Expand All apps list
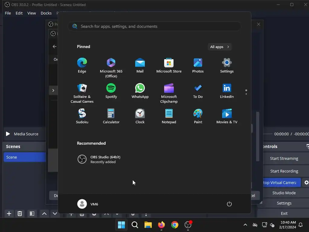 pyautogui.click(x=220, y=47)
